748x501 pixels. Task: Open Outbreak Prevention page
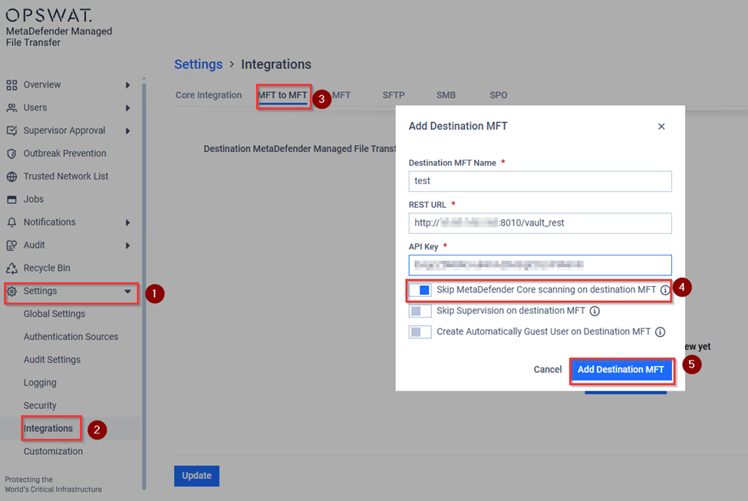pos(65,153)
